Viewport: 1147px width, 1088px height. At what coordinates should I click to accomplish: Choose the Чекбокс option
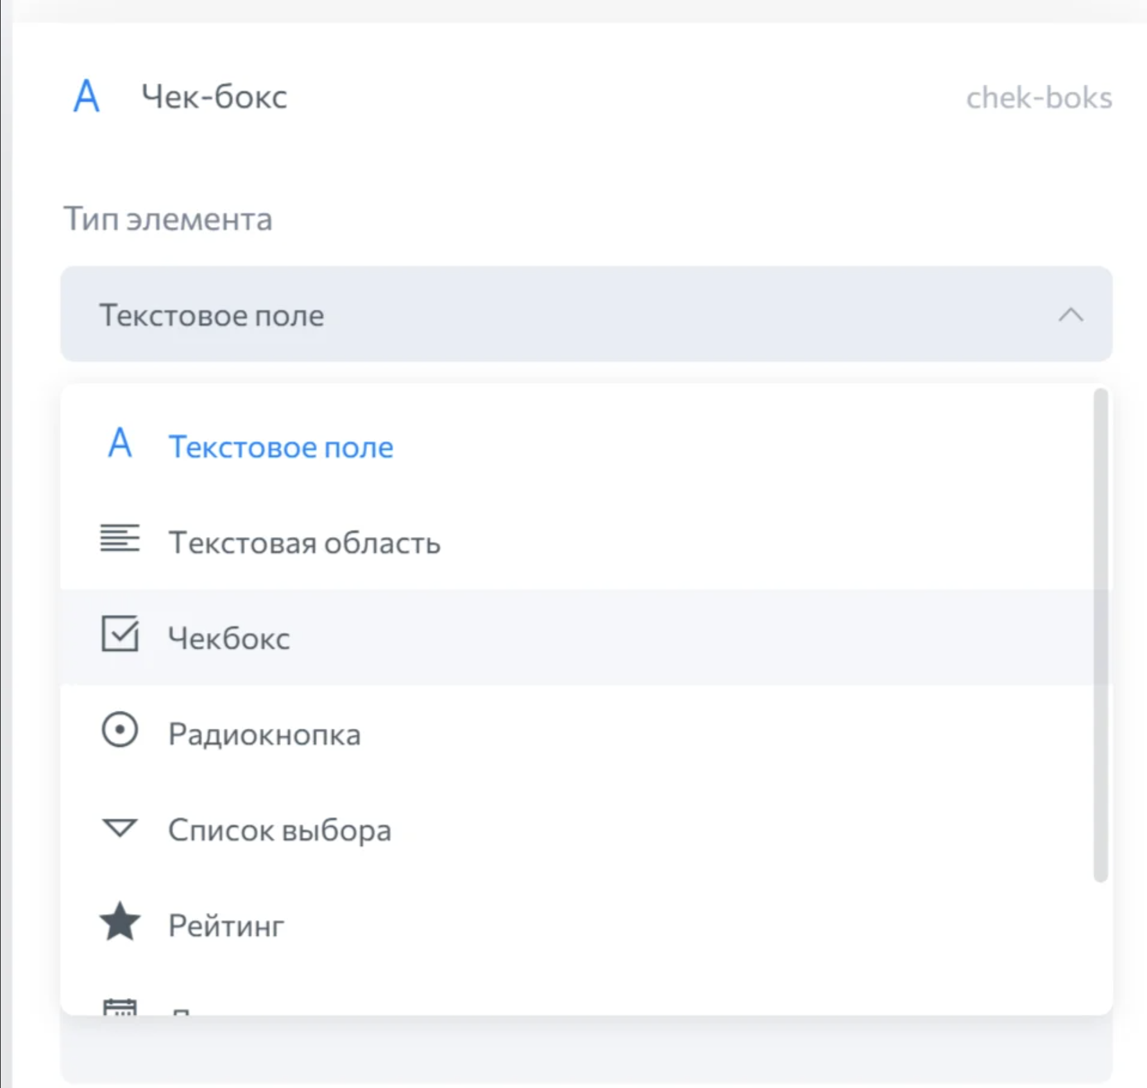point(229,638)
